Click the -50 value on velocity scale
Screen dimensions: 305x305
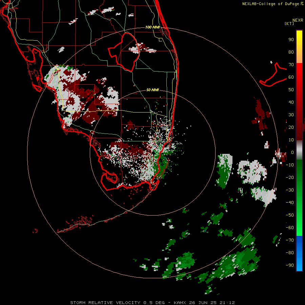(x=290, y=215)
